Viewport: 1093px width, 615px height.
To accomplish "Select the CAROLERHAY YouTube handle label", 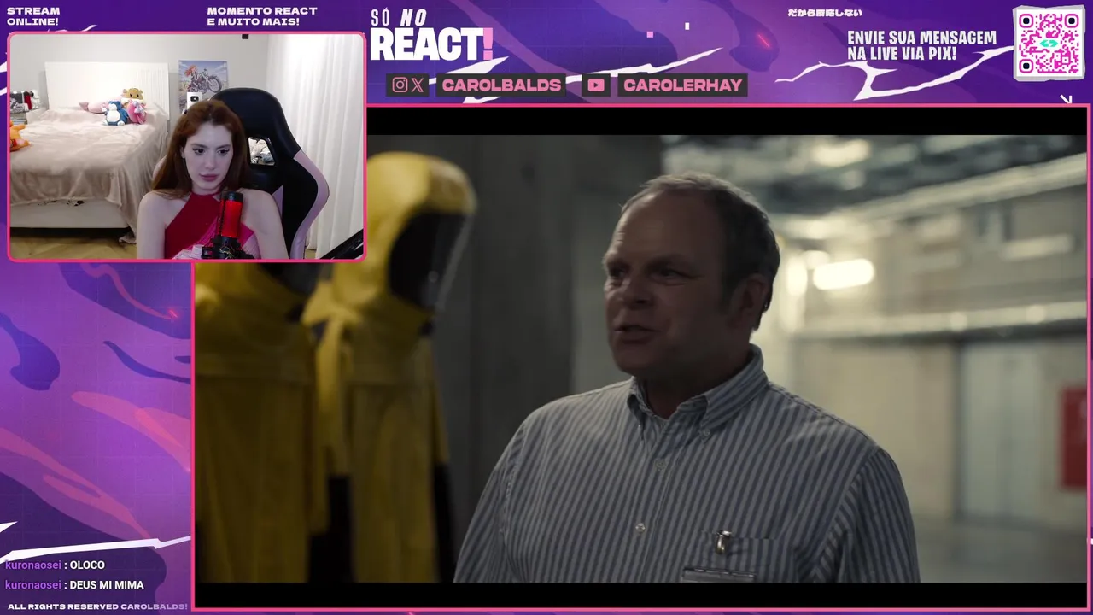I will (682, 85).
